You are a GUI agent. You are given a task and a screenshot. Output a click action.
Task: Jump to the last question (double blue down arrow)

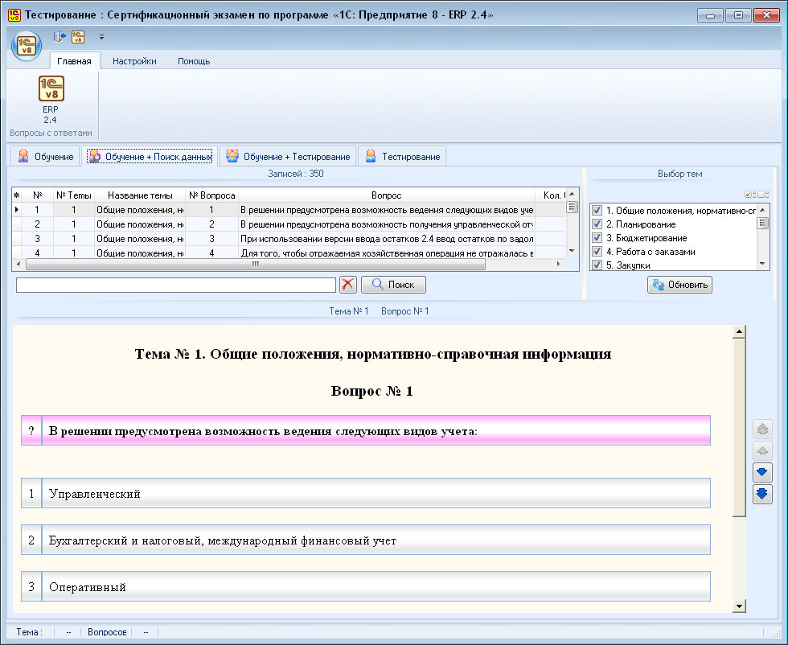point(762,494)
